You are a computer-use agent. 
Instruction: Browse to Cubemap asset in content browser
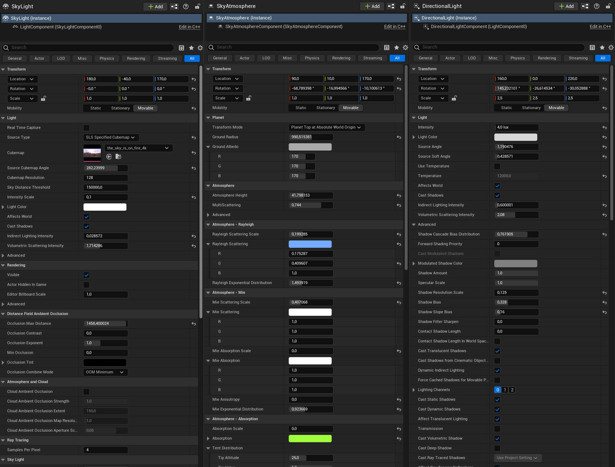[x=118, y=157]
